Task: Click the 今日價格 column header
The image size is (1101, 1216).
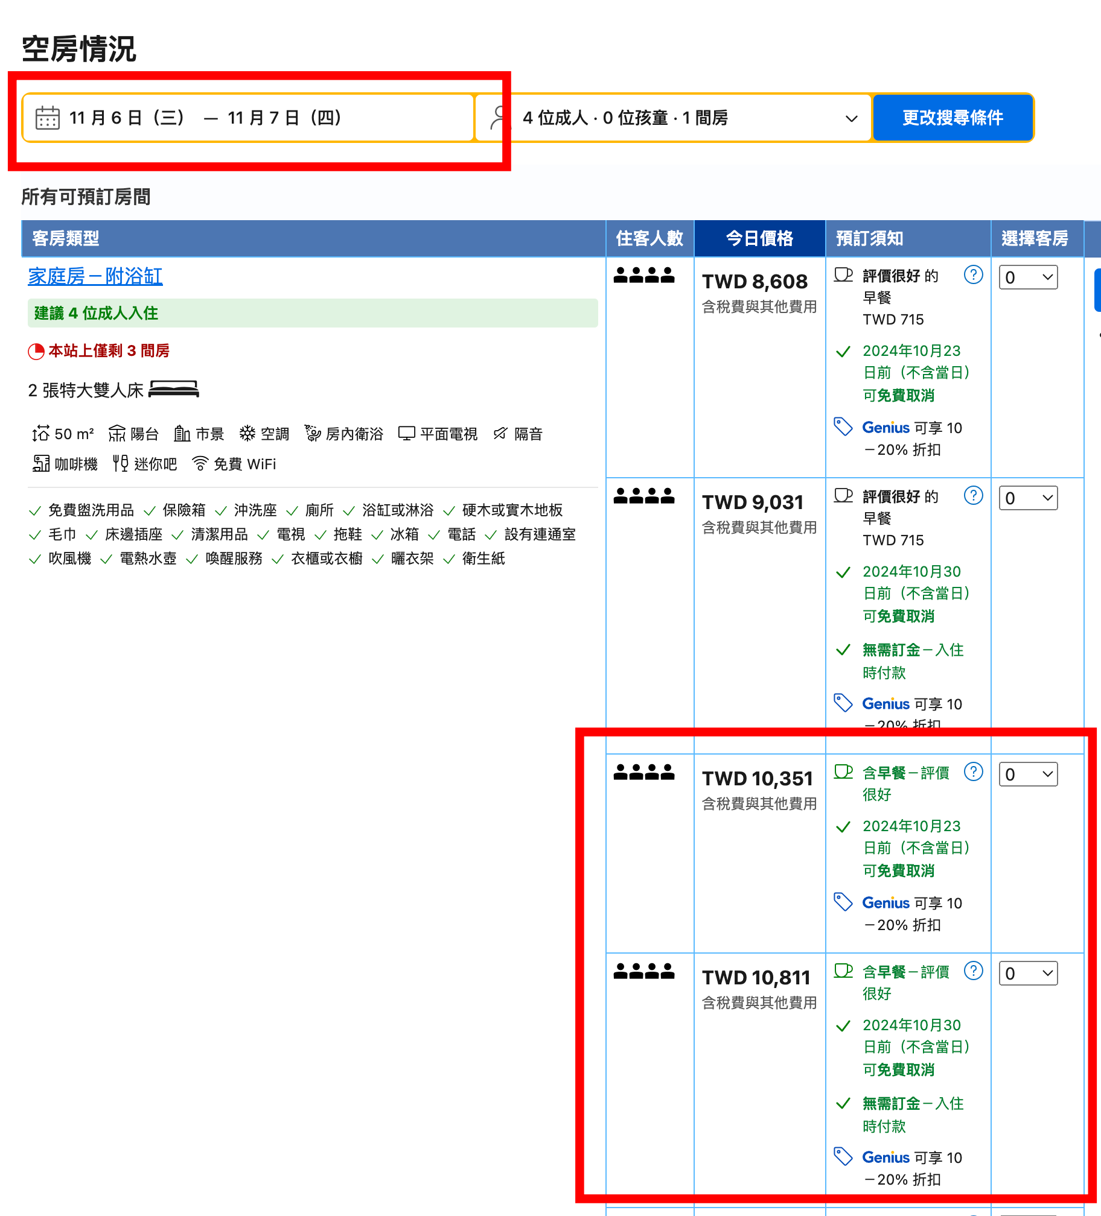Action: 759,239
